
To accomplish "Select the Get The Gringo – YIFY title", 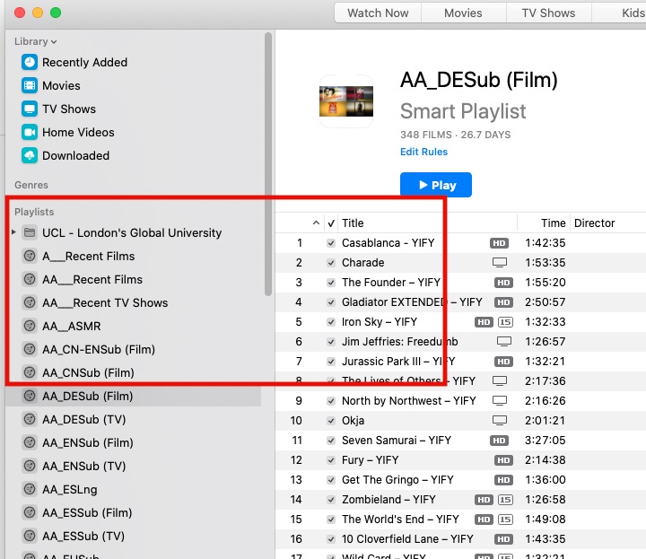I will (x=397, y=480).
